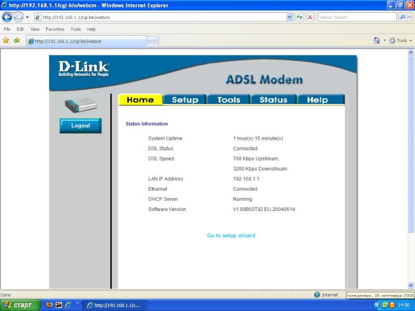Click the vertical scrollbar down arrow

click(x=411, y=286)
